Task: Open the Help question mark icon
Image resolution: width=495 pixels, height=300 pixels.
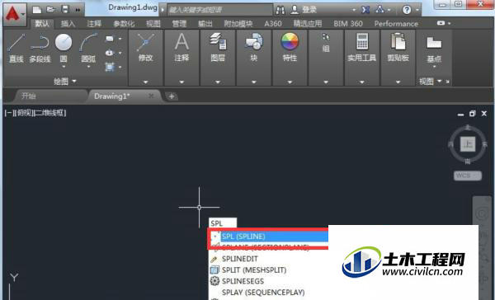Action: [x=407, y=10]
